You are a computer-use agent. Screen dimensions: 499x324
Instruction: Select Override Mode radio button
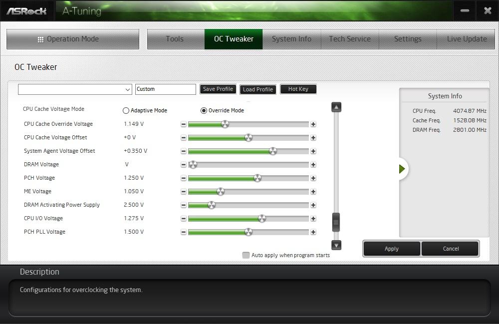coord(204,110)
